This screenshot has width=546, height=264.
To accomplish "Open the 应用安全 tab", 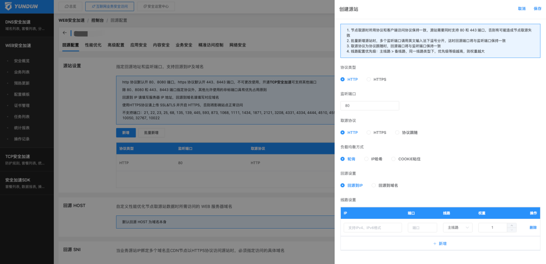I will coord(139,45).
